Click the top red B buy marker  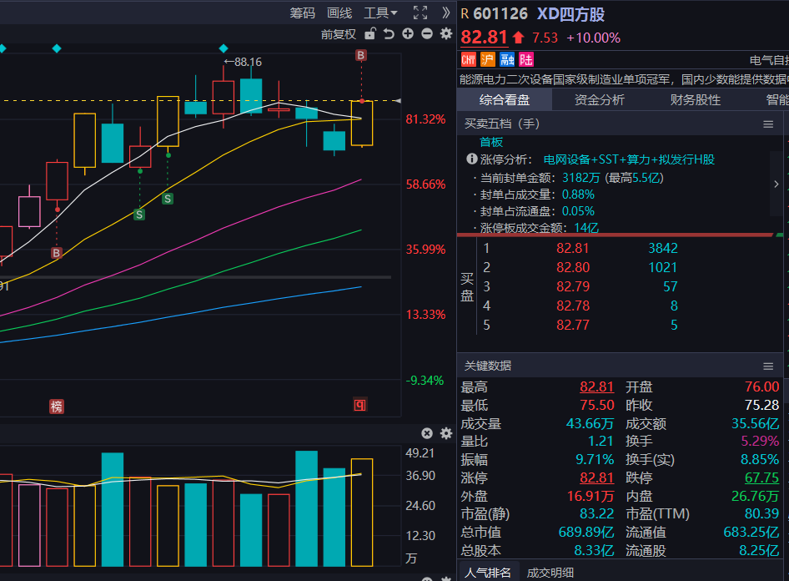tap(361, 55)
